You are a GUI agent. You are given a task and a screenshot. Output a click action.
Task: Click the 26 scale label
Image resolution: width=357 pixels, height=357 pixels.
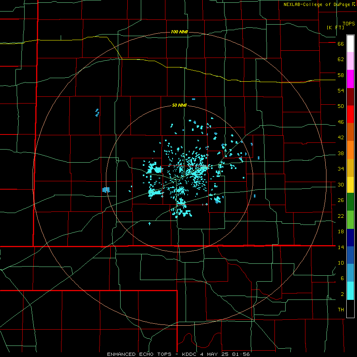click(x=341, y=200)
